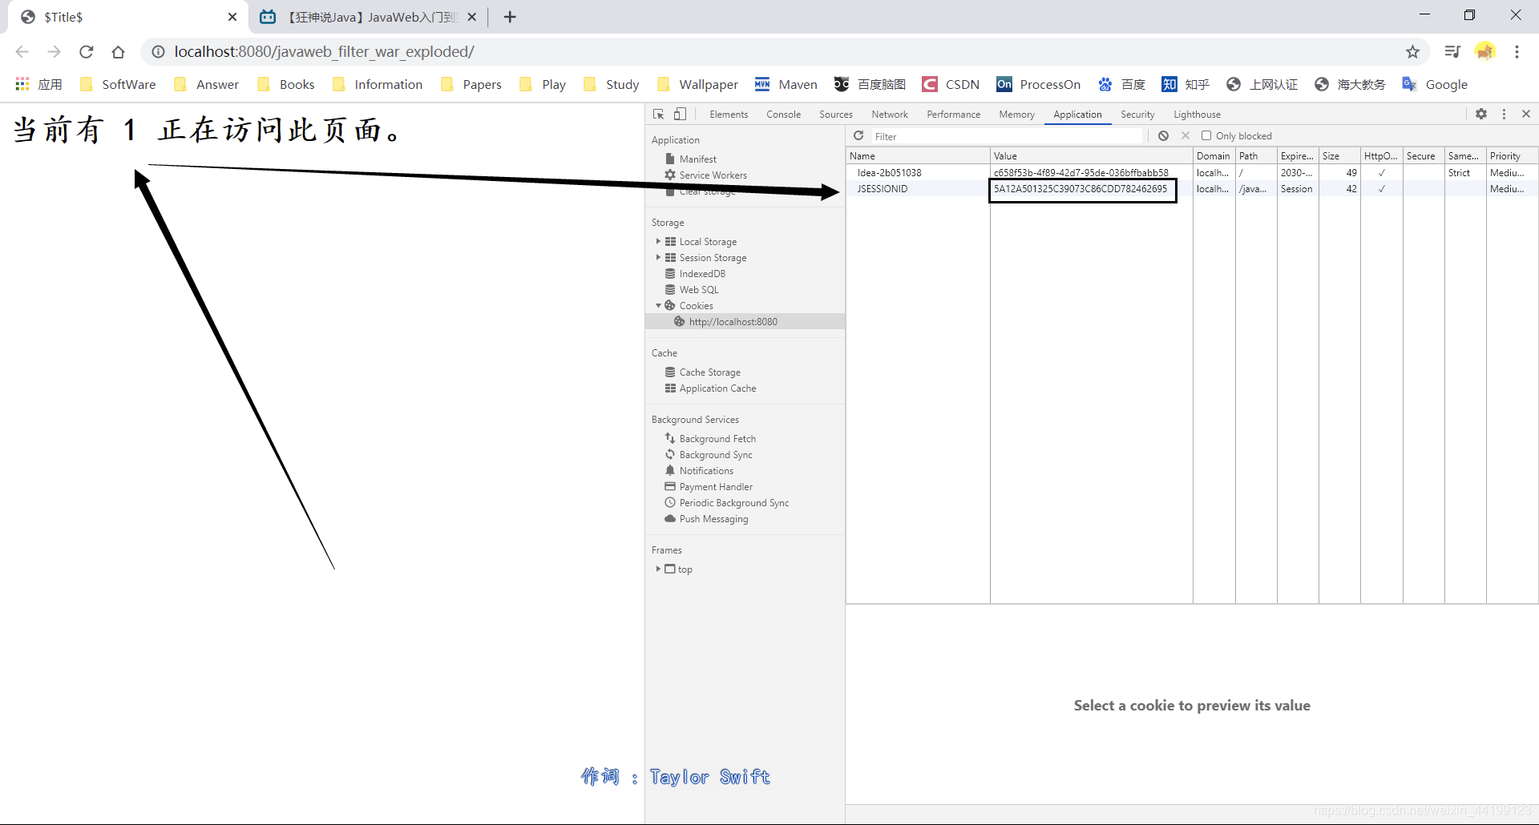Switch to the Network tab
This screenshot has height=825, width=1539.
coord(890,115)
